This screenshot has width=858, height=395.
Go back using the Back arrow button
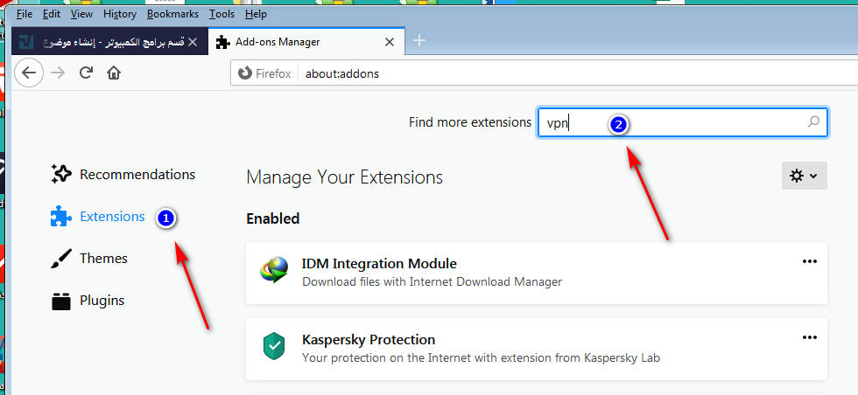tap(28, 73)
